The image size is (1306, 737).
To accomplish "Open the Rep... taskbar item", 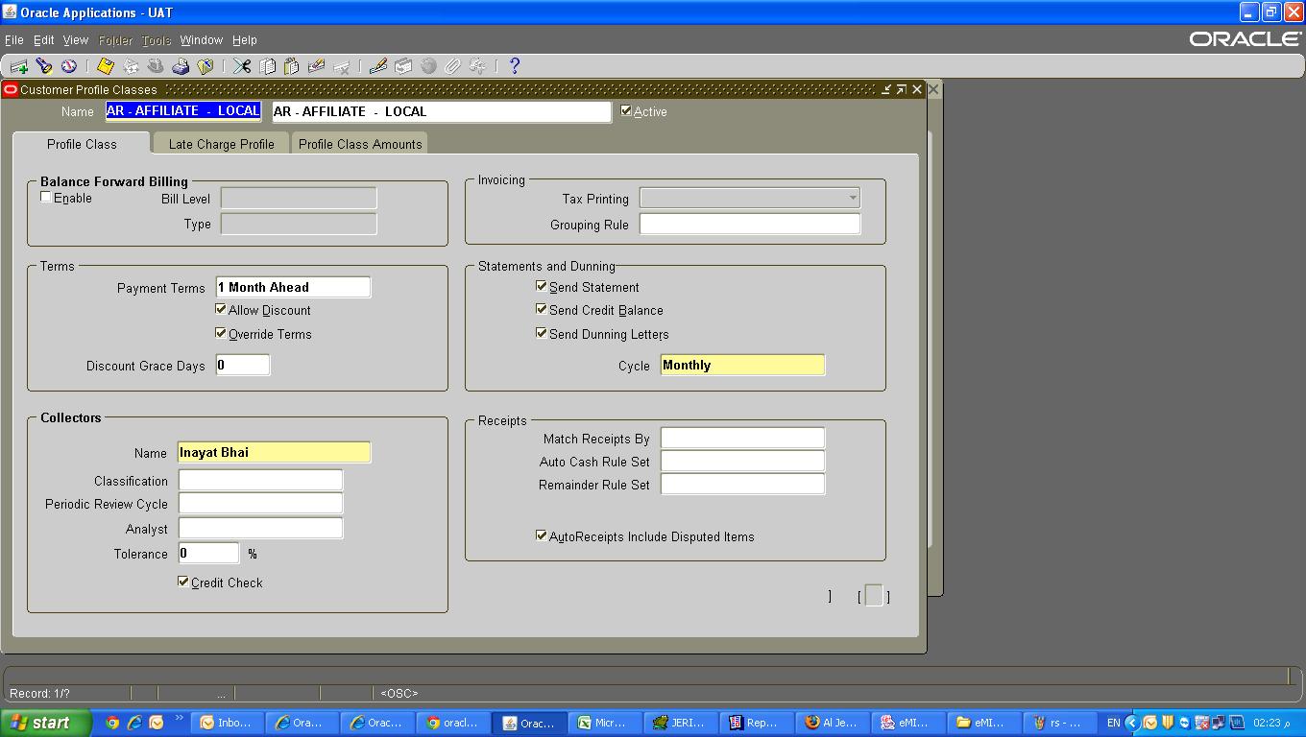I will 756,723.
